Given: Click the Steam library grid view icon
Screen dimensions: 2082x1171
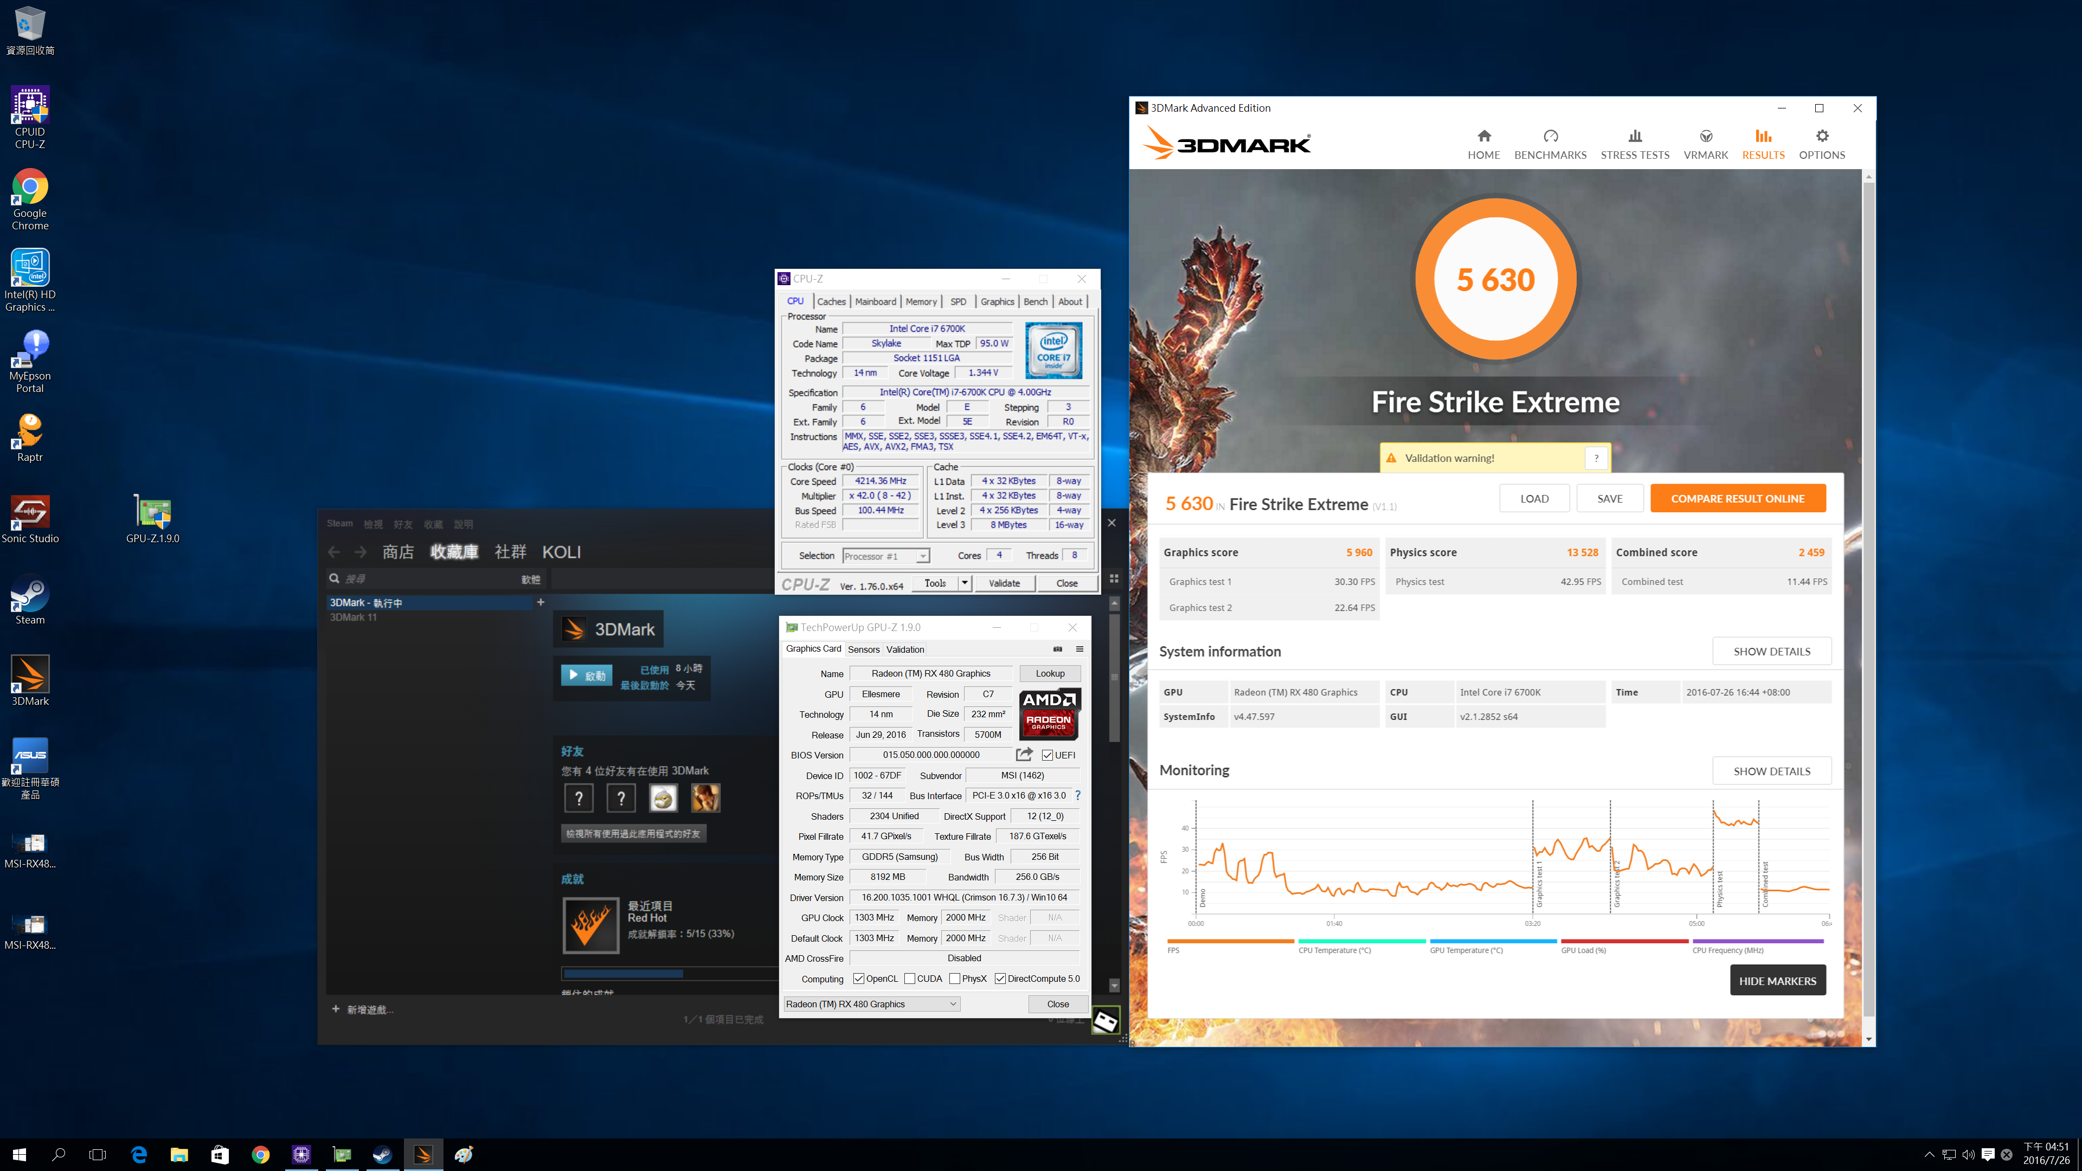Looking at the screenshot, I should click(x=1114, y=578).
